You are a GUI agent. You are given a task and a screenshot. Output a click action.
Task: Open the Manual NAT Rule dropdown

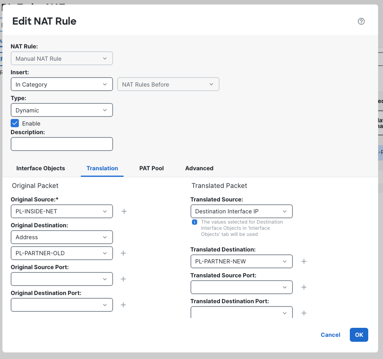coord(62,59)
